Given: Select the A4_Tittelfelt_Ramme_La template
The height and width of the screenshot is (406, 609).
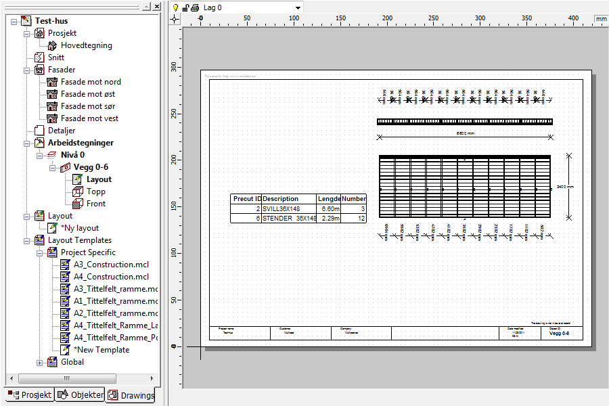Looking at the screenshot, I should click(116, 325).
